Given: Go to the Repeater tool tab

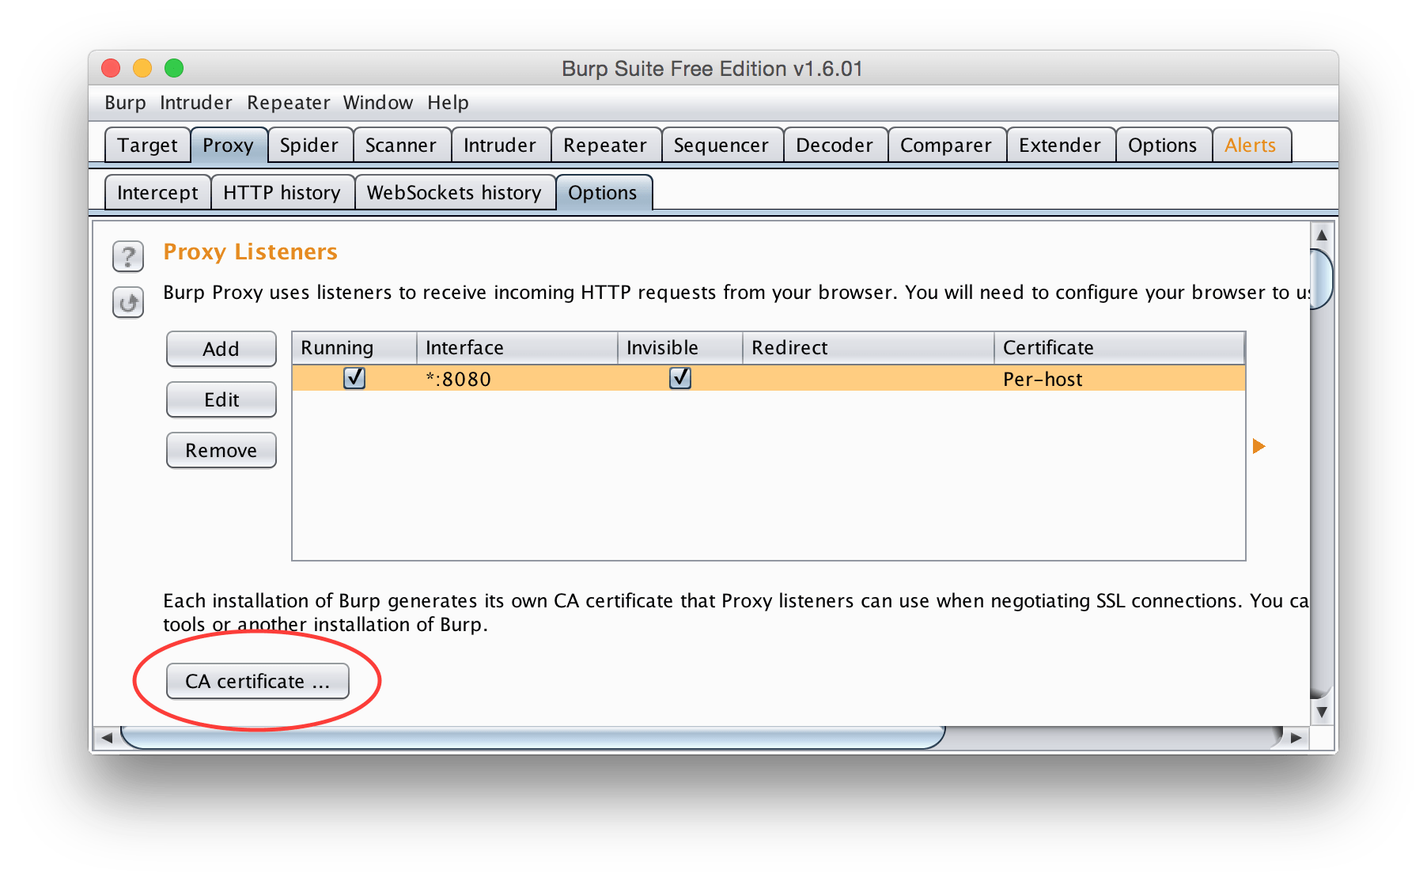Looking at the screenshot, I should click(x=605, y=146).
